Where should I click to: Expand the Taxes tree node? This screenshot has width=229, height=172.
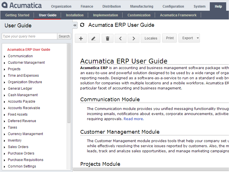(x=5, y=128)
